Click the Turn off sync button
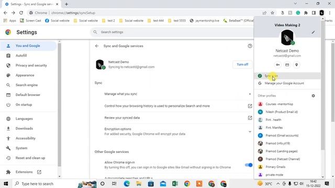 242,64
